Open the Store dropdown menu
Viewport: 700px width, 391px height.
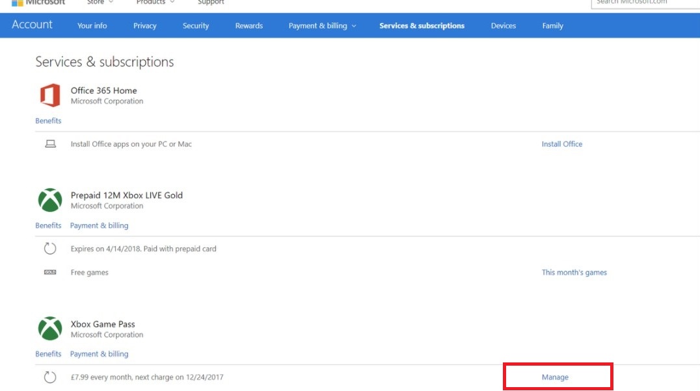100,3
